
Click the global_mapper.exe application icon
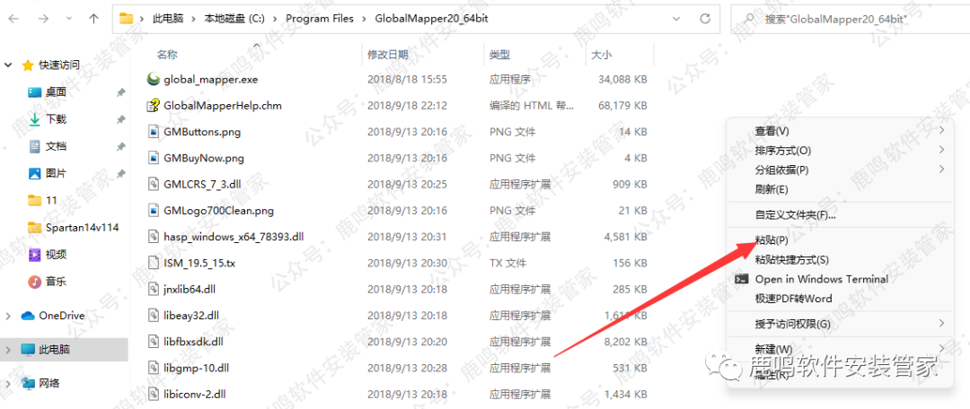coord(154,79)
